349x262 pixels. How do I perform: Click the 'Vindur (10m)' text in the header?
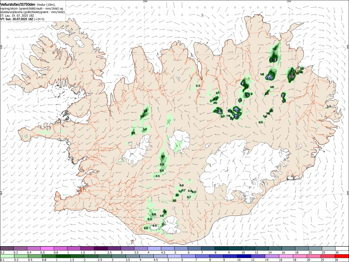pos(46,5)
